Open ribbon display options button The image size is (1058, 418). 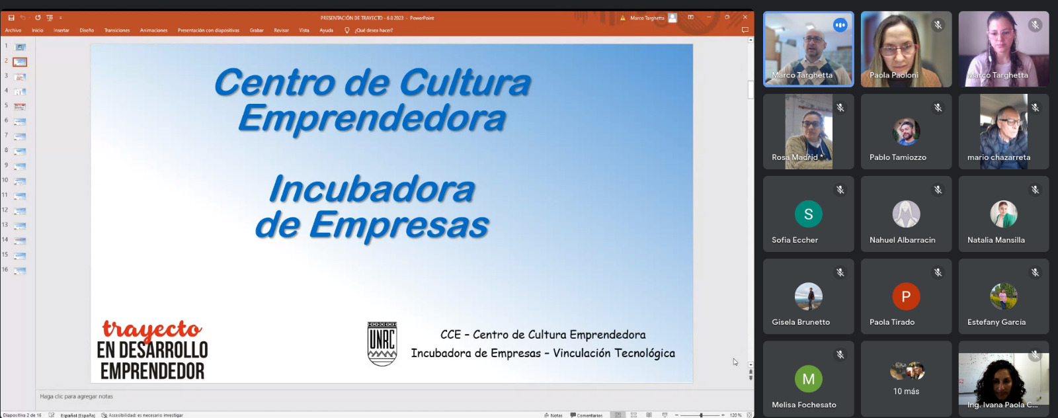690,18
